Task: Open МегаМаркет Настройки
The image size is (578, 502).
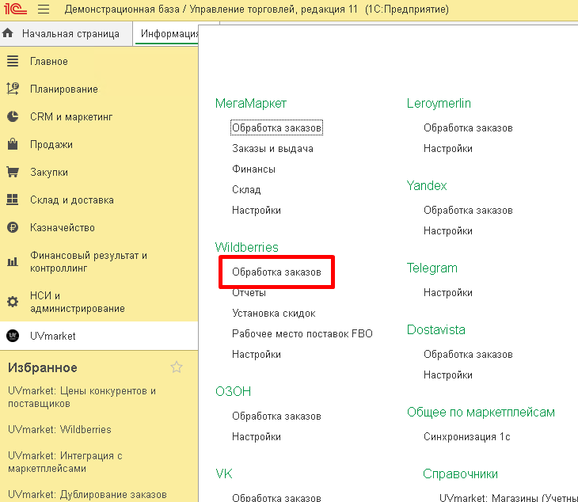Action: tap(257, 210)
